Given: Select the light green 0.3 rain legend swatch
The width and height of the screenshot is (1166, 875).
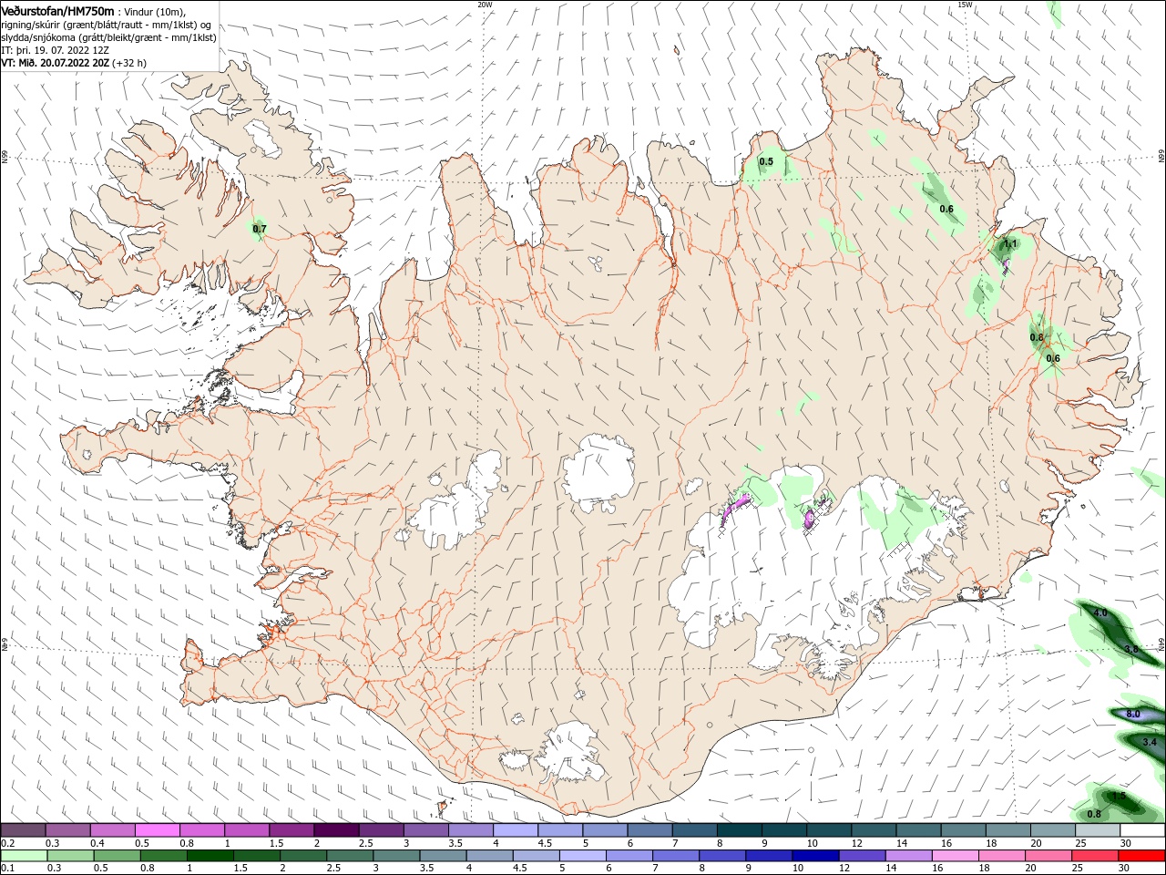Looking at the screenshot, I should pos(70,855).
